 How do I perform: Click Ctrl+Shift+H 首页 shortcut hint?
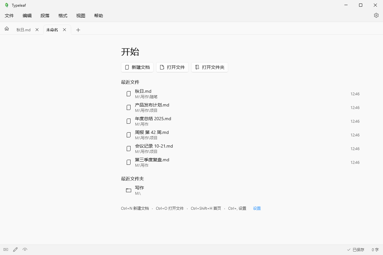[x=206, y=208]
